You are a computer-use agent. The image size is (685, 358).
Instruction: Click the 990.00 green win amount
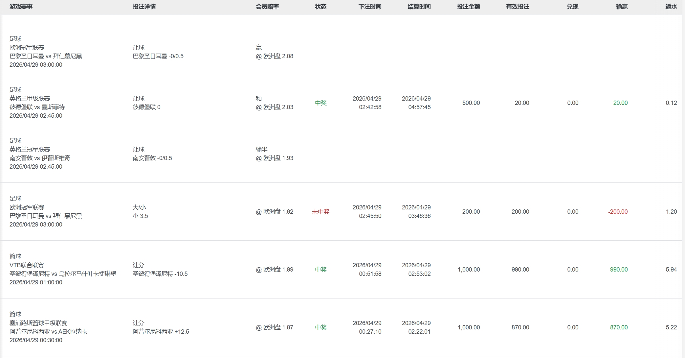point(619,270)
